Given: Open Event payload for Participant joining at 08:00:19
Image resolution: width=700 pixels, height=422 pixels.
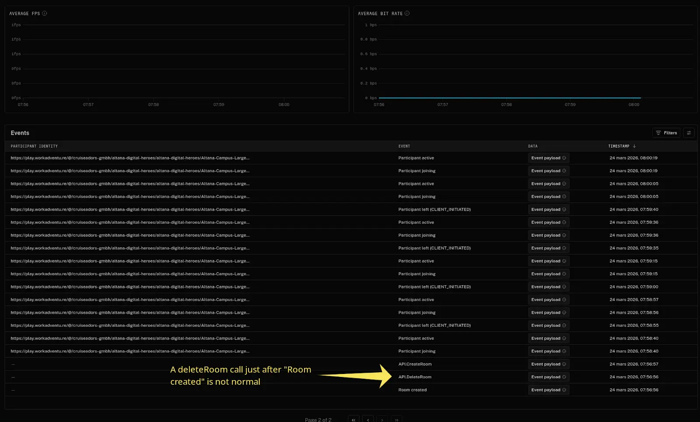Looking at the screenshot, I should click(x=549, y=171).
